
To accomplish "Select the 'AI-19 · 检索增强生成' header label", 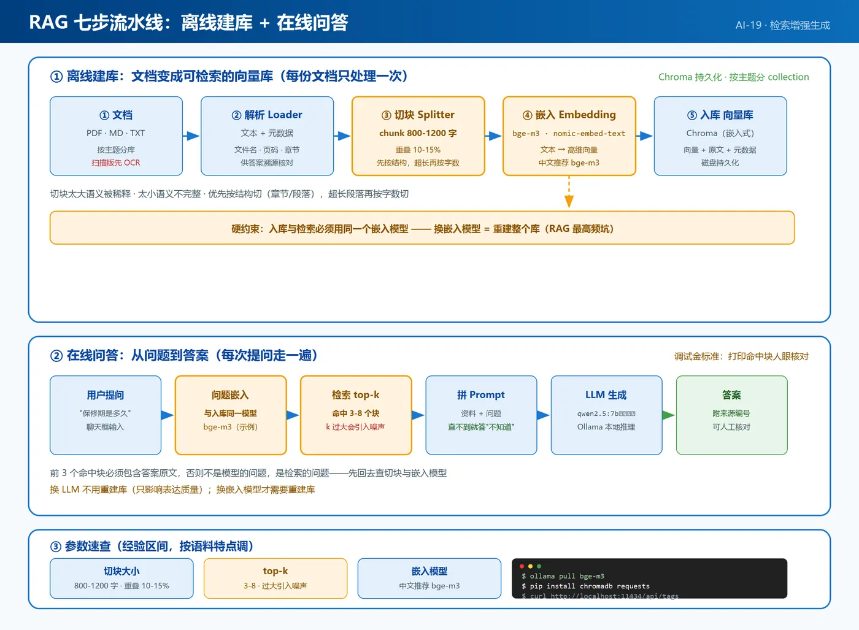I will (x=782, y=25).
